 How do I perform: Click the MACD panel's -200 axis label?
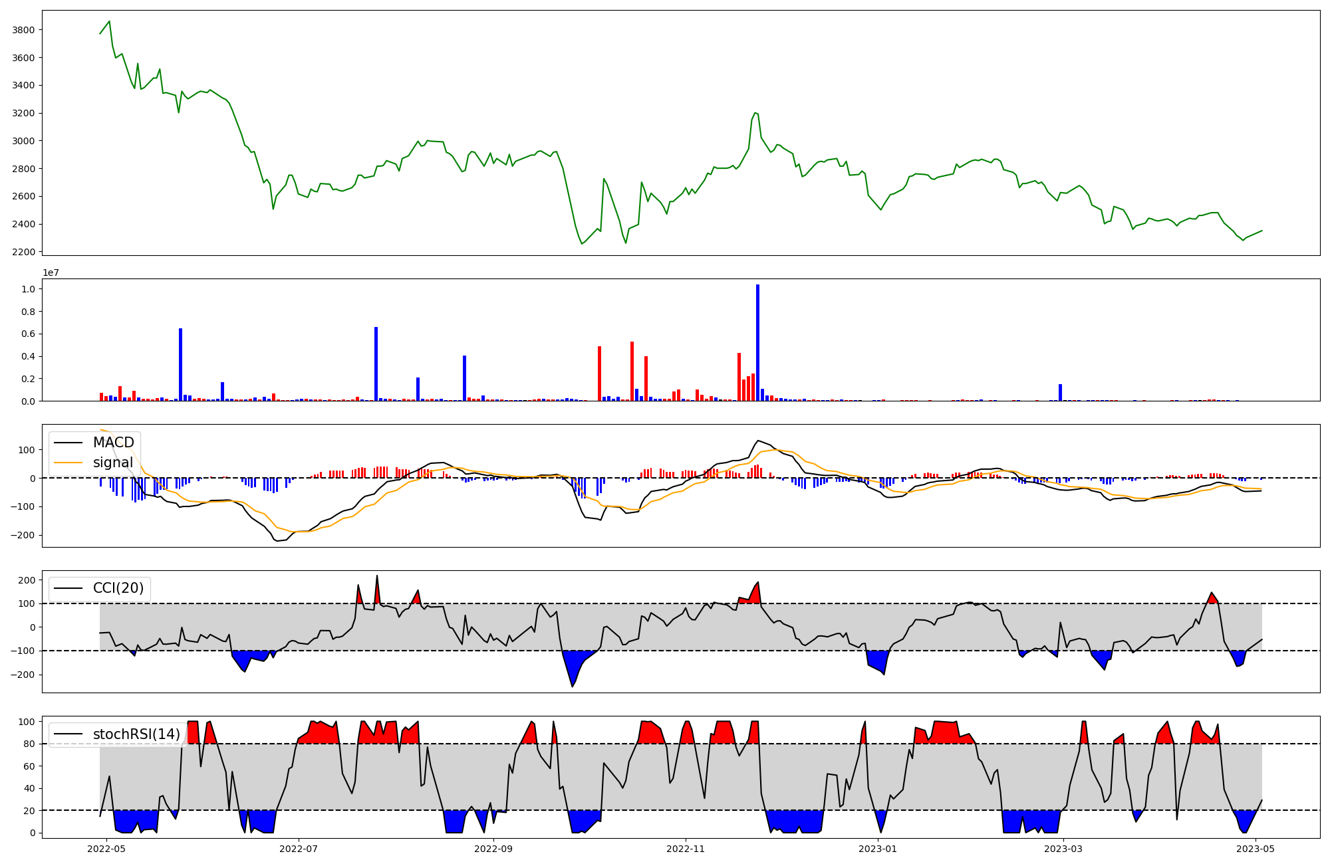pos(23,535)
